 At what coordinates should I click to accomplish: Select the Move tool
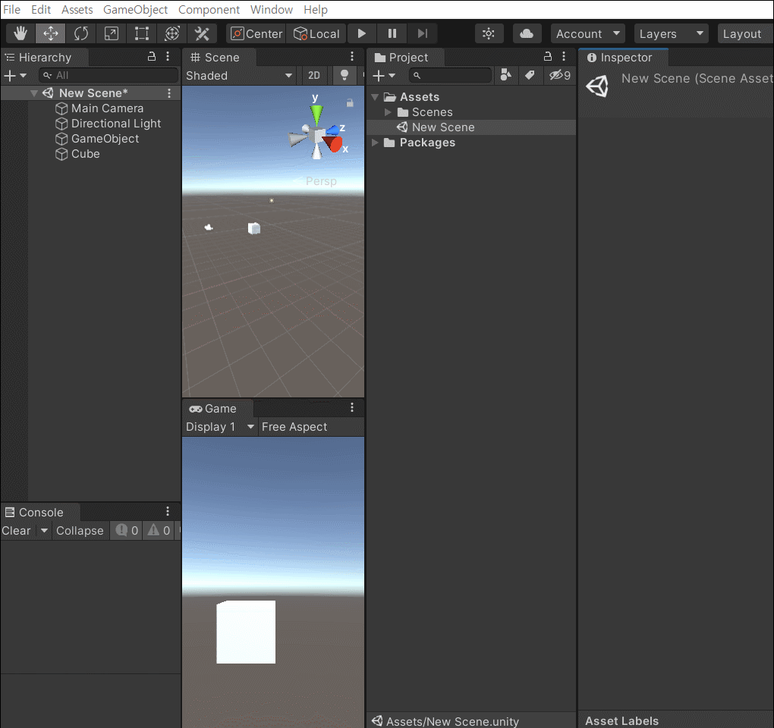[50, 33]
